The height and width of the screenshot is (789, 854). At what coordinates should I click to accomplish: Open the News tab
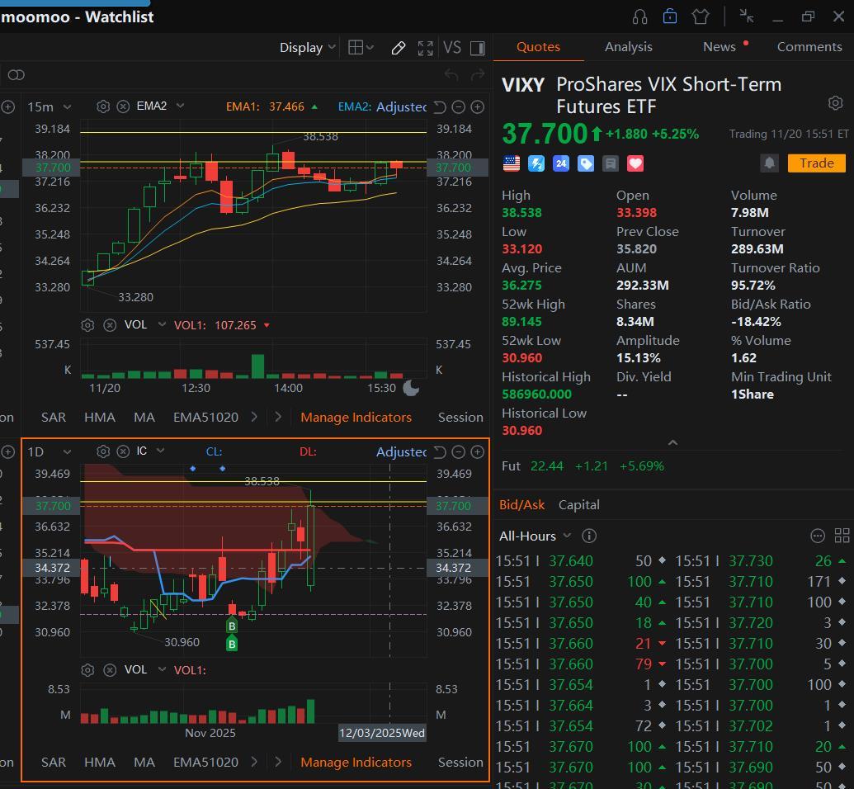click(720, 47)
